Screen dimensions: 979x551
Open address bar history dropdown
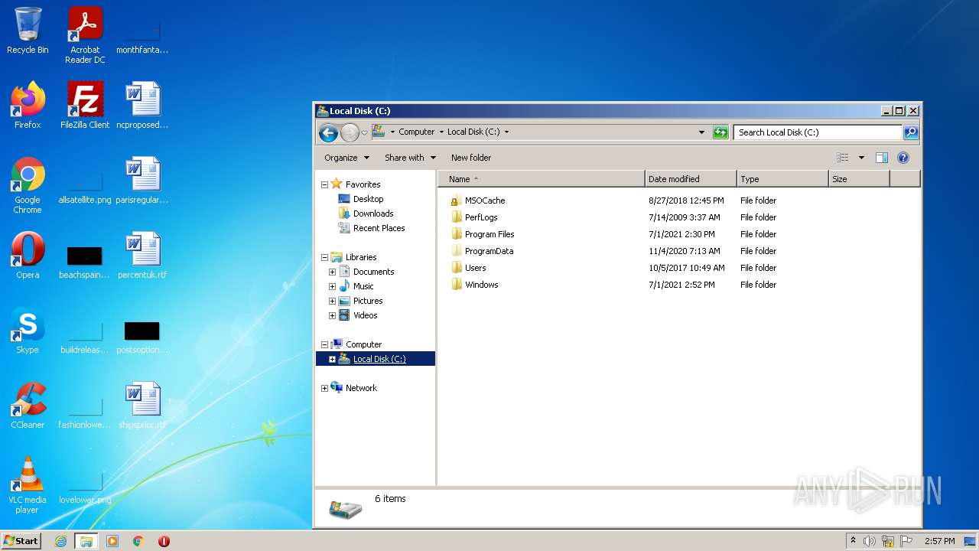pos(701,132)
